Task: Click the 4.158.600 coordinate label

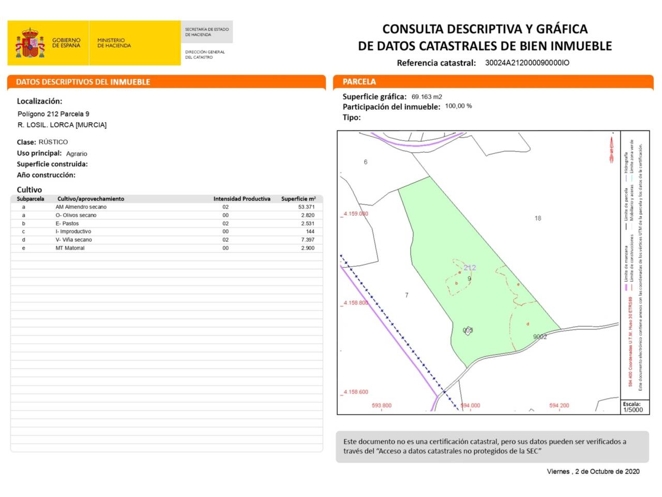Action: (x=356, y=392)
